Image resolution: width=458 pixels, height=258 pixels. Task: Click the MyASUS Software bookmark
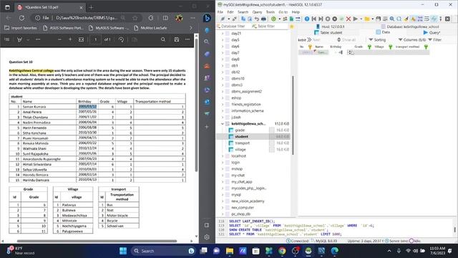pyautogui.click(x=109, y=28)
